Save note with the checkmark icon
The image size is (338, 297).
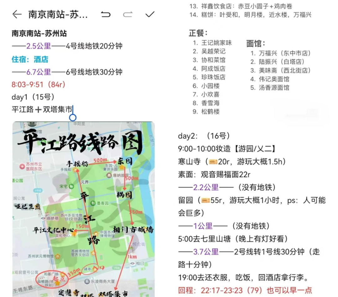(150, 14)
